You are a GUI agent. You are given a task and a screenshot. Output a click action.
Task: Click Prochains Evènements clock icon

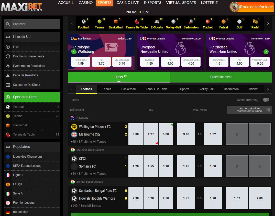[x=8, y=56]
